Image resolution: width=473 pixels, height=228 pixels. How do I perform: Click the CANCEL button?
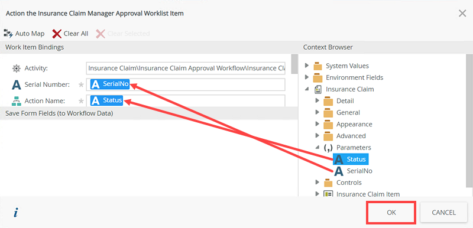[444, 212]
